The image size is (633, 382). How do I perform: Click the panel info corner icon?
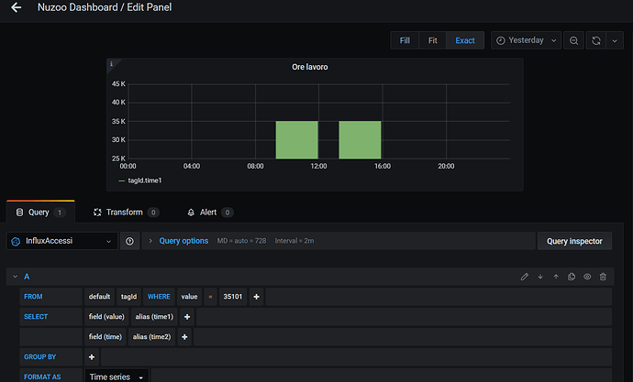[x=111, y=64]
